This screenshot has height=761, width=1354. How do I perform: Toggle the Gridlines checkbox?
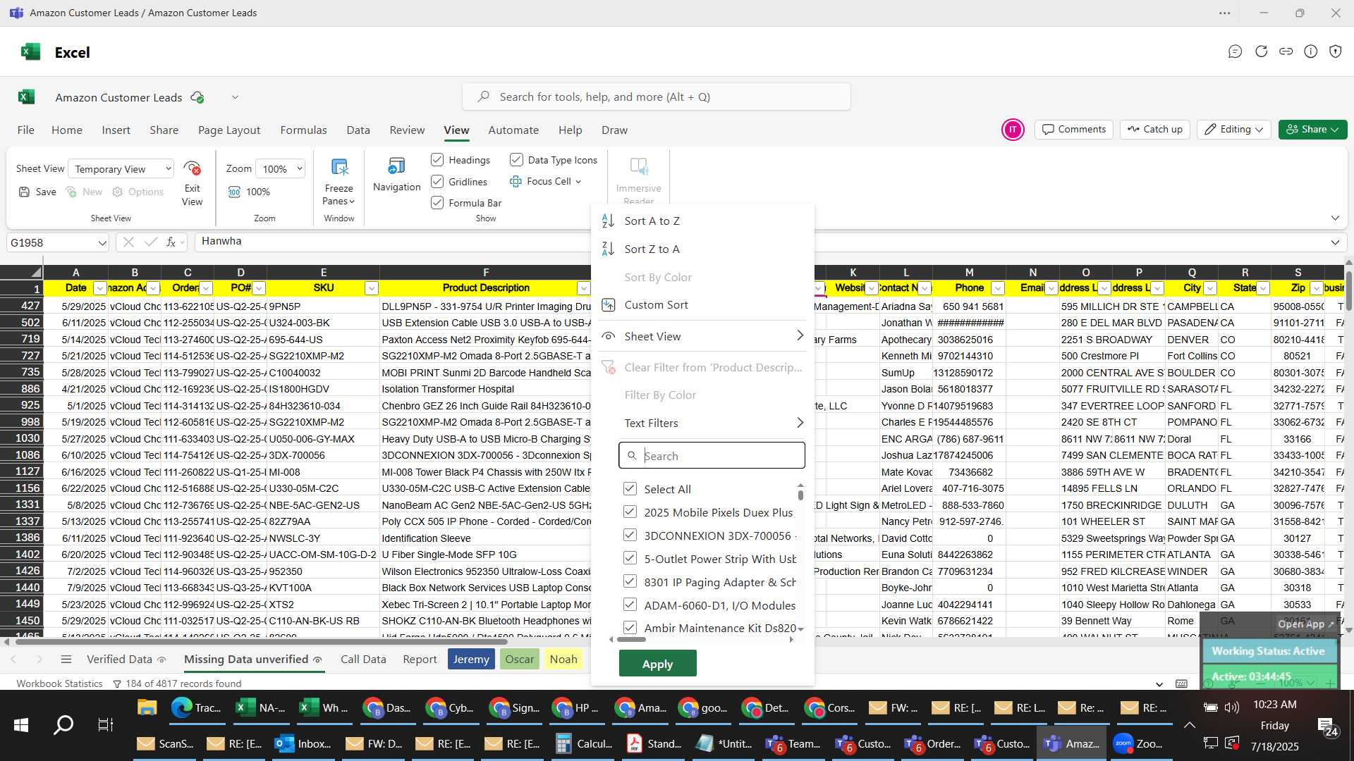click(437, 181)
